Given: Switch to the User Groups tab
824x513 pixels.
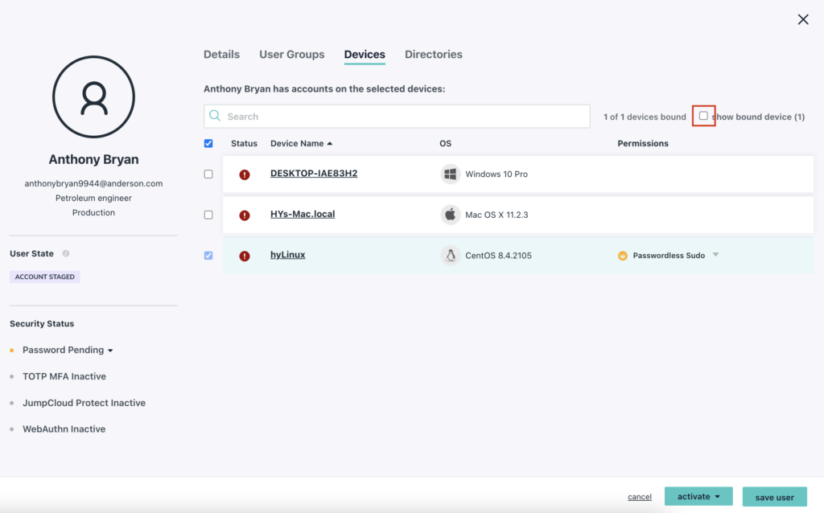Looking at the screenshot, I should click(x=291, y=55).
